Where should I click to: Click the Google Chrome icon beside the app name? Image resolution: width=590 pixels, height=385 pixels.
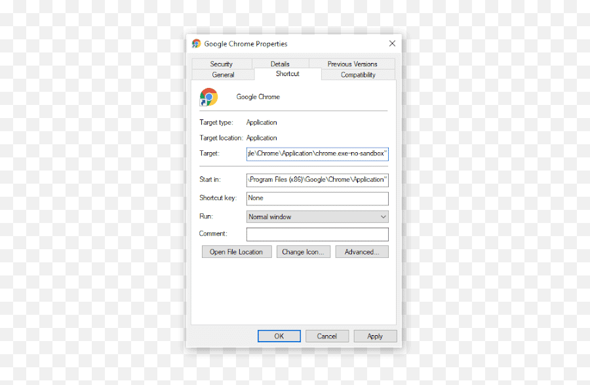(208, 96)
